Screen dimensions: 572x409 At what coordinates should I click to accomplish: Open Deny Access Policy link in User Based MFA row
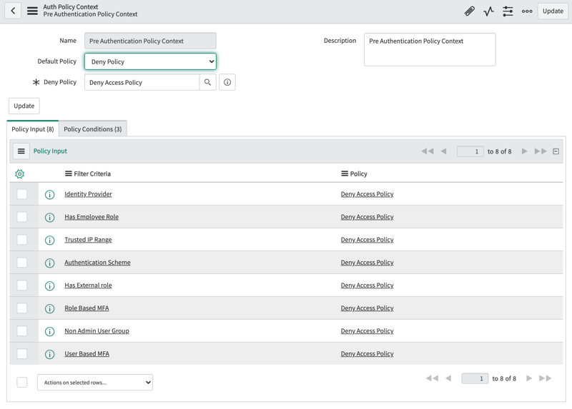(367, 353)
